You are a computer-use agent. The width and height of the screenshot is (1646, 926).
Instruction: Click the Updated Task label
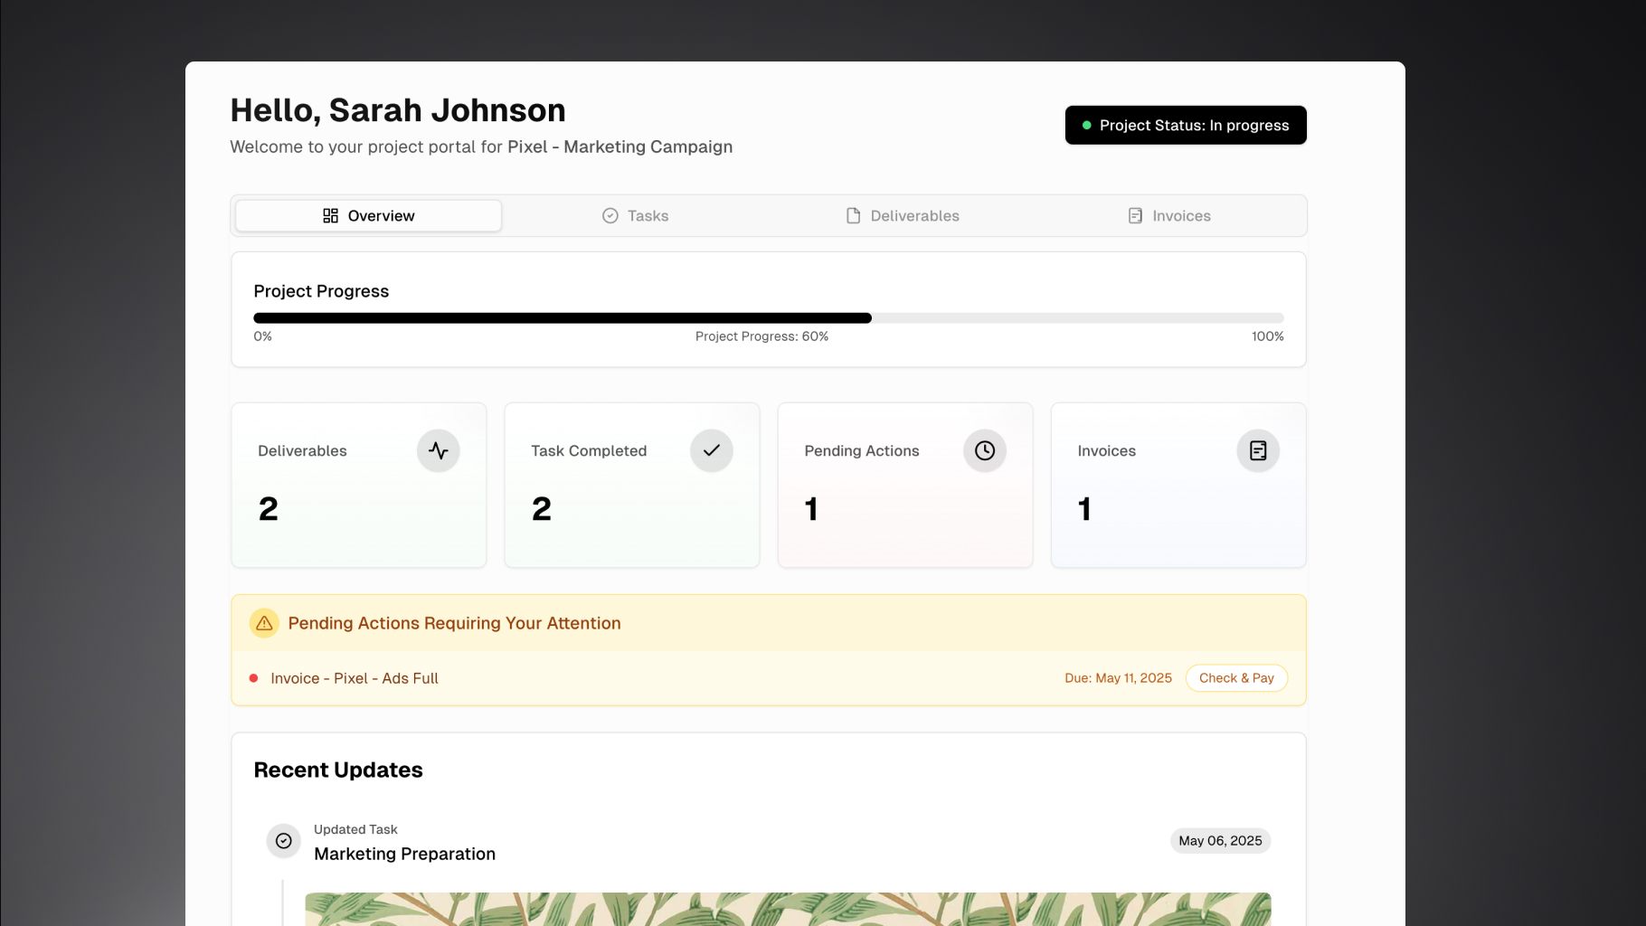[355, 829]
